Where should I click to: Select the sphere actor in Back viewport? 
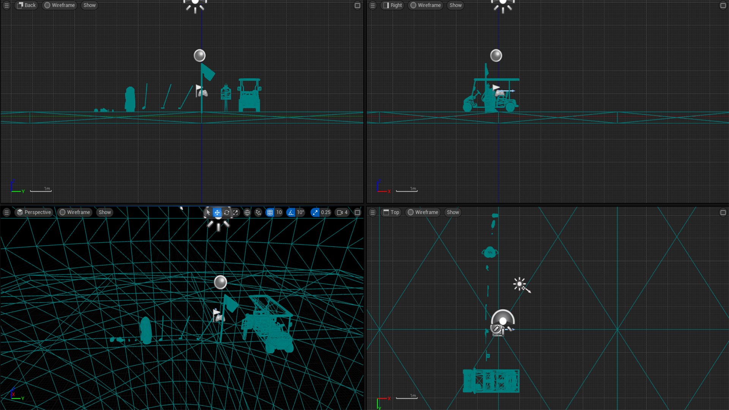point(199,55)
